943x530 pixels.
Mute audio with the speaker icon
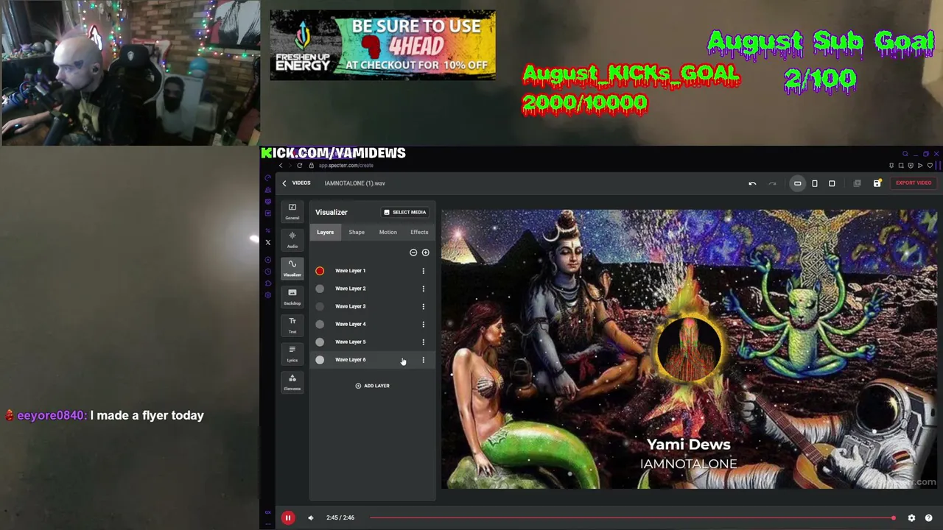click(310, 518)
